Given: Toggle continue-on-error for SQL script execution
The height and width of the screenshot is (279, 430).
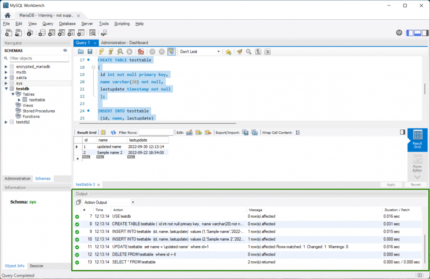Looking at the screenshot, I should 141,52.
